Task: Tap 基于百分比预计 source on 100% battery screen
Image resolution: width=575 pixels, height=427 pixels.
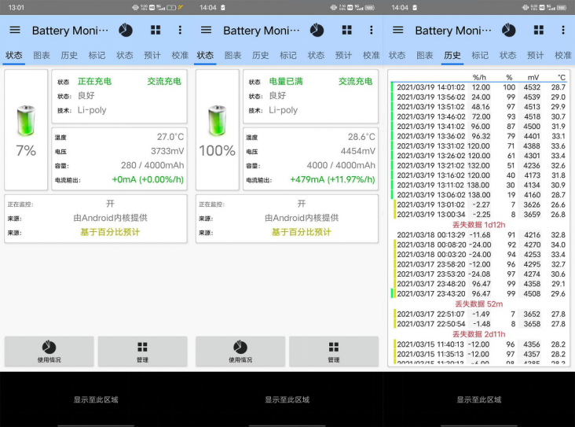Action: (x=301, y=233)
